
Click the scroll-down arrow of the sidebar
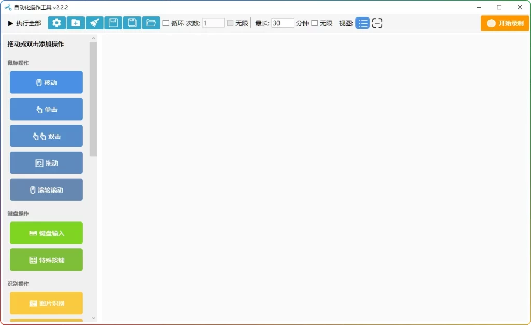tap(93, 318)
